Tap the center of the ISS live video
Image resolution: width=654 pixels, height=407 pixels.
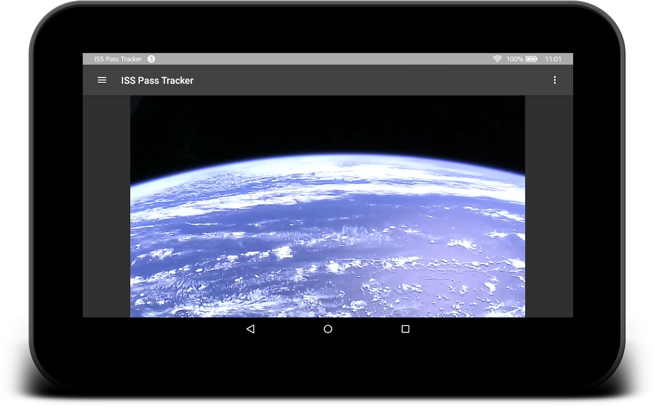pyautogui.click(x=328, y=206)
